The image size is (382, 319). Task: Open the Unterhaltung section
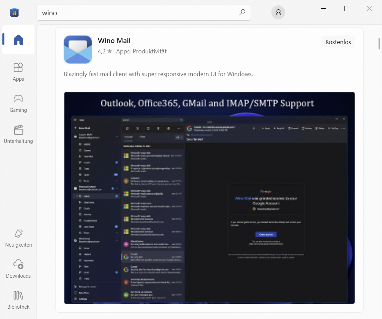tap(18, 134)
